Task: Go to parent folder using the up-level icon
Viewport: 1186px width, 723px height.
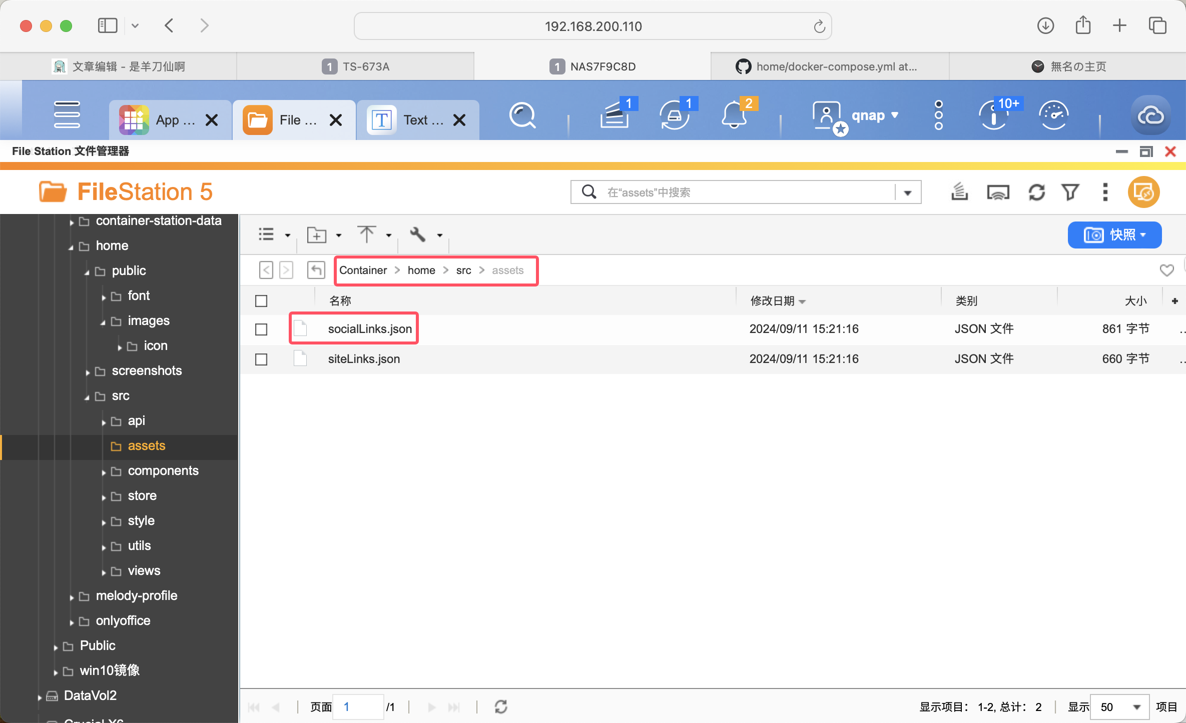Action: pyautogui.click(x=316, y=270)
